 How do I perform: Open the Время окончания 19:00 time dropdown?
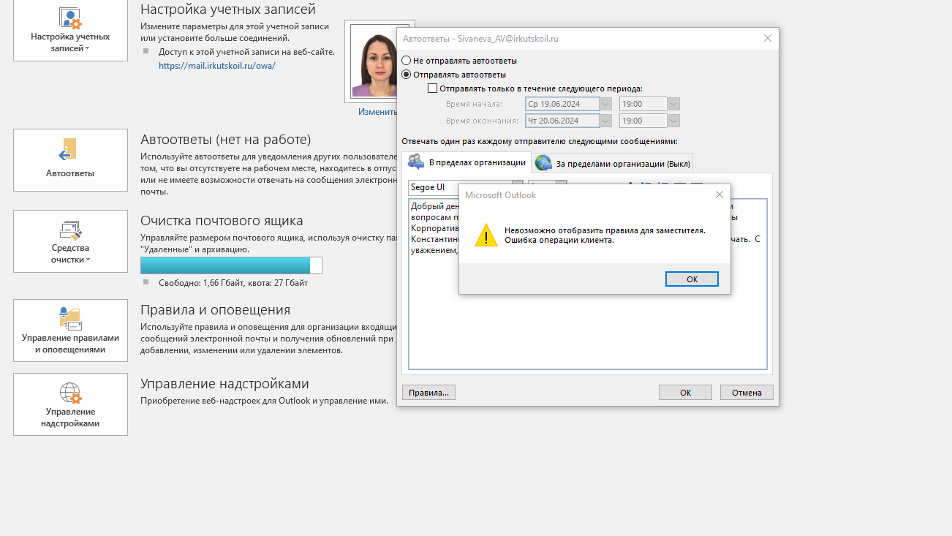tap(673, 121)
